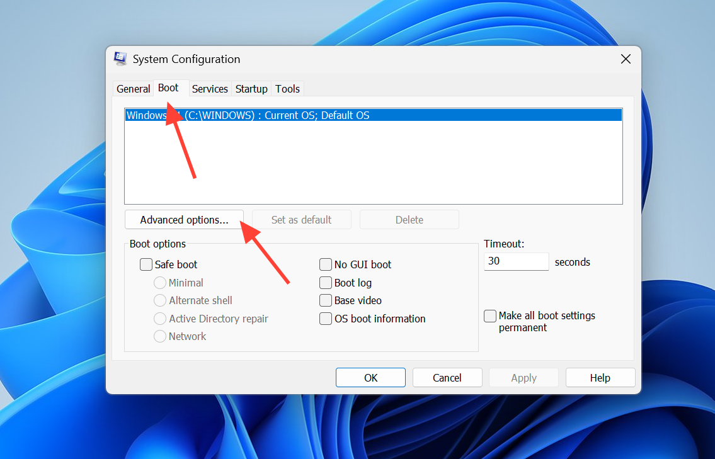Click the System Configuration title bar icon
The height and width of the screenshot is (459, 715).
pos(120,59)
